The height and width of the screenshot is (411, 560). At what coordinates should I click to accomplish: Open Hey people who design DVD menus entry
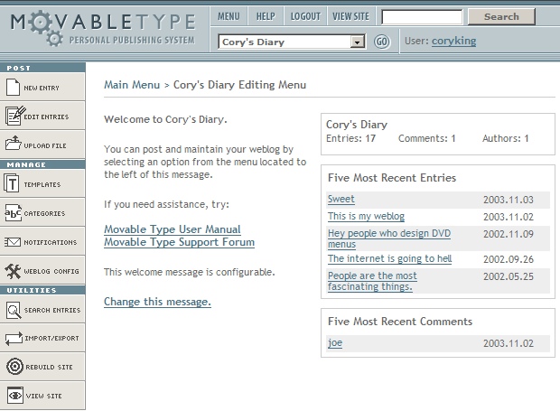(389, 238)
